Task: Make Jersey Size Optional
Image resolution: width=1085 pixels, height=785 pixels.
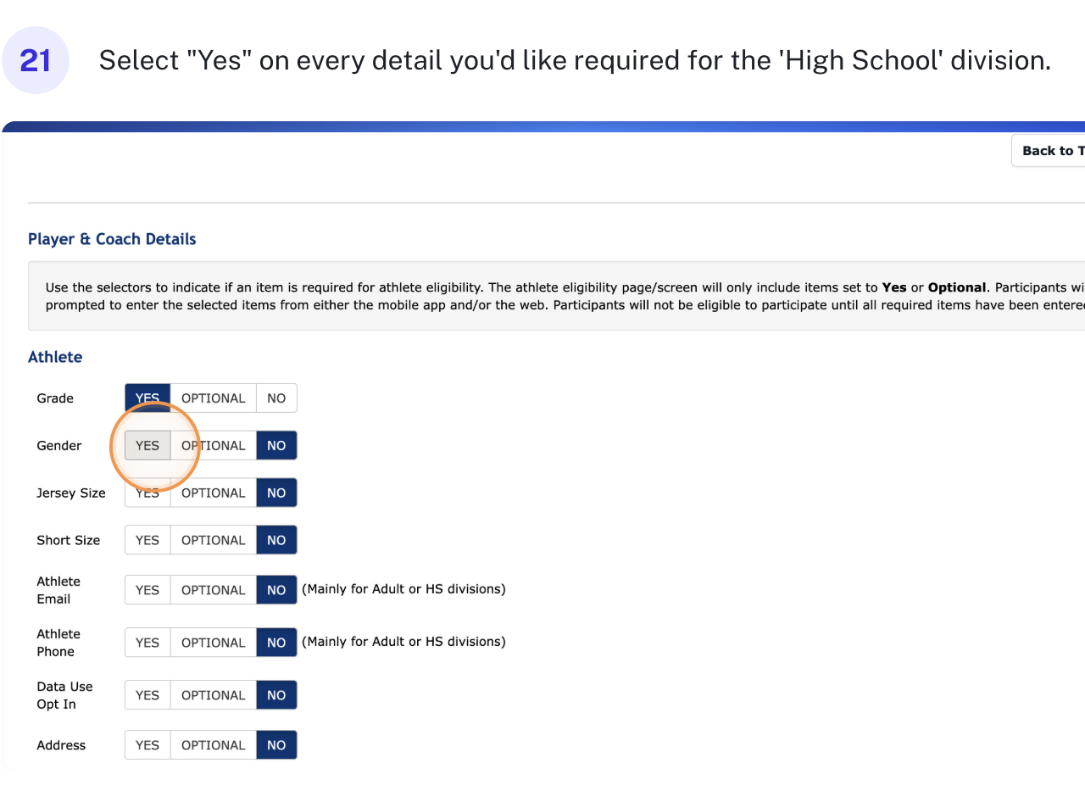Action: [x=214, y=493]
